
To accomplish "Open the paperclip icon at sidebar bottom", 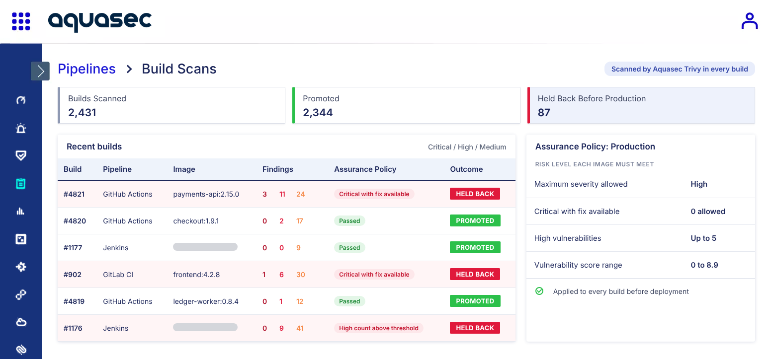I will [21, 350].
